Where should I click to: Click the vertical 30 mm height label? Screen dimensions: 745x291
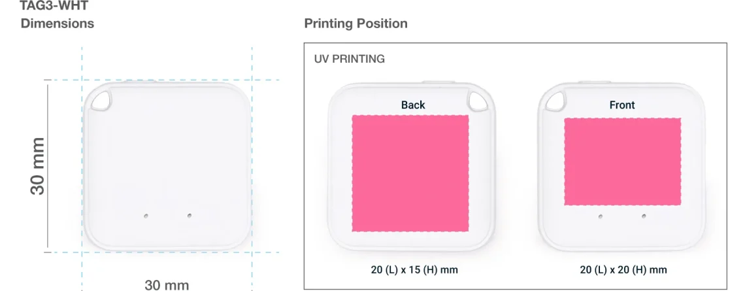[x=38, y=165]
